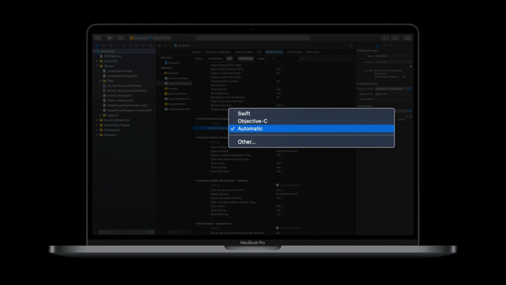Show Basic build settings
This screenshot has height=285, width=506.
(x=199, y=59)
